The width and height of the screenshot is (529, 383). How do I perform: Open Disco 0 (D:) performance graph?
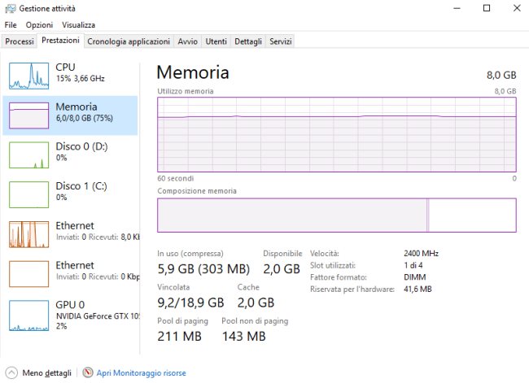[28, 155]
